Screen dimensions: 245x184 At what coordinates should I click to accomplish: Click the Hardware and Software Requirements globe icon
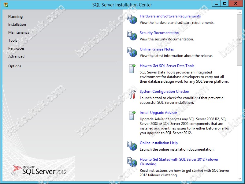pos(132,19)
